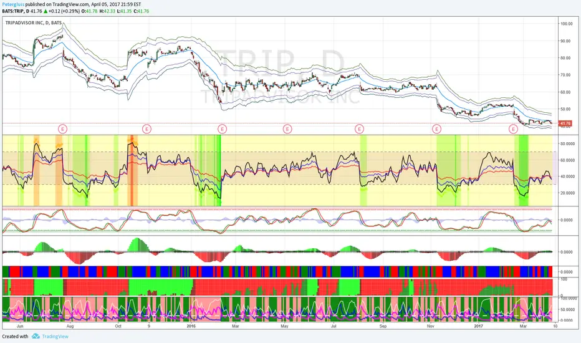This screenshot has height=343, width=581.
Task: Click the O:41.78 open value
Action: tap(89, 11)
